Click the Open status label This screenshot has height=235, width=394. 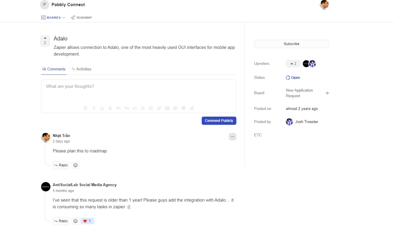(x=293, y=78)
